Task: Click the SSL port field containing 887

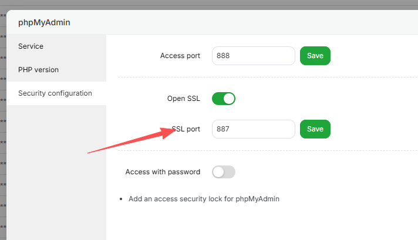Action: [x=253, y=129]
